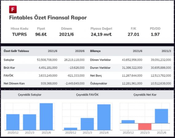175x138 pixels.
Task: Click the market value 24,19 mr₺
Action: click(101, 34)
